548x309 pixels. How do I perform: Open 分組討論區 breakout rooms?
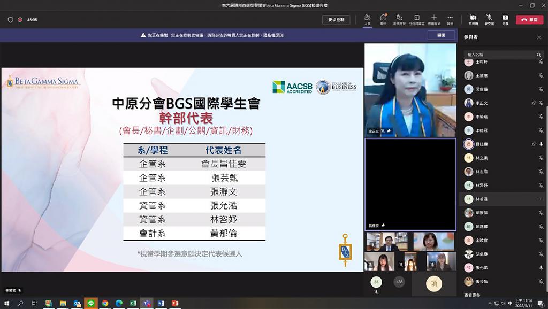click(x=416, y=19)
